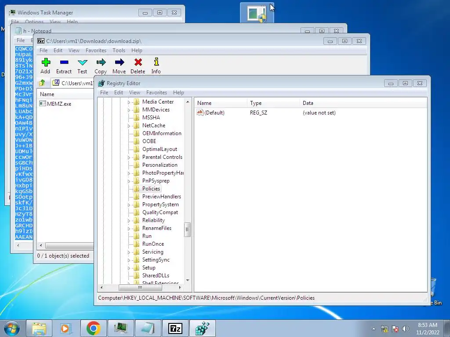The image size is (450, 337).
Task: Open File Explorer from taskbar
Action: pyautogui.click(x=39, y=328)
